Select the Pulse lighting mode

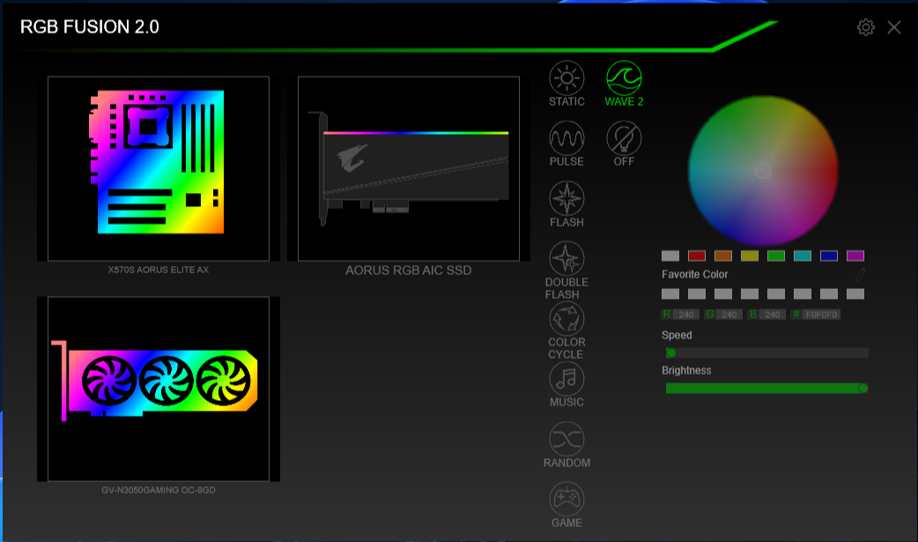click(x=566, y=138)
